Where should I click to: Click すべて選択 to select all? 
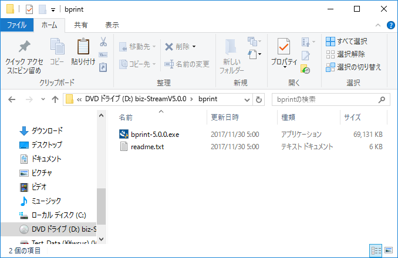point(346,42)
